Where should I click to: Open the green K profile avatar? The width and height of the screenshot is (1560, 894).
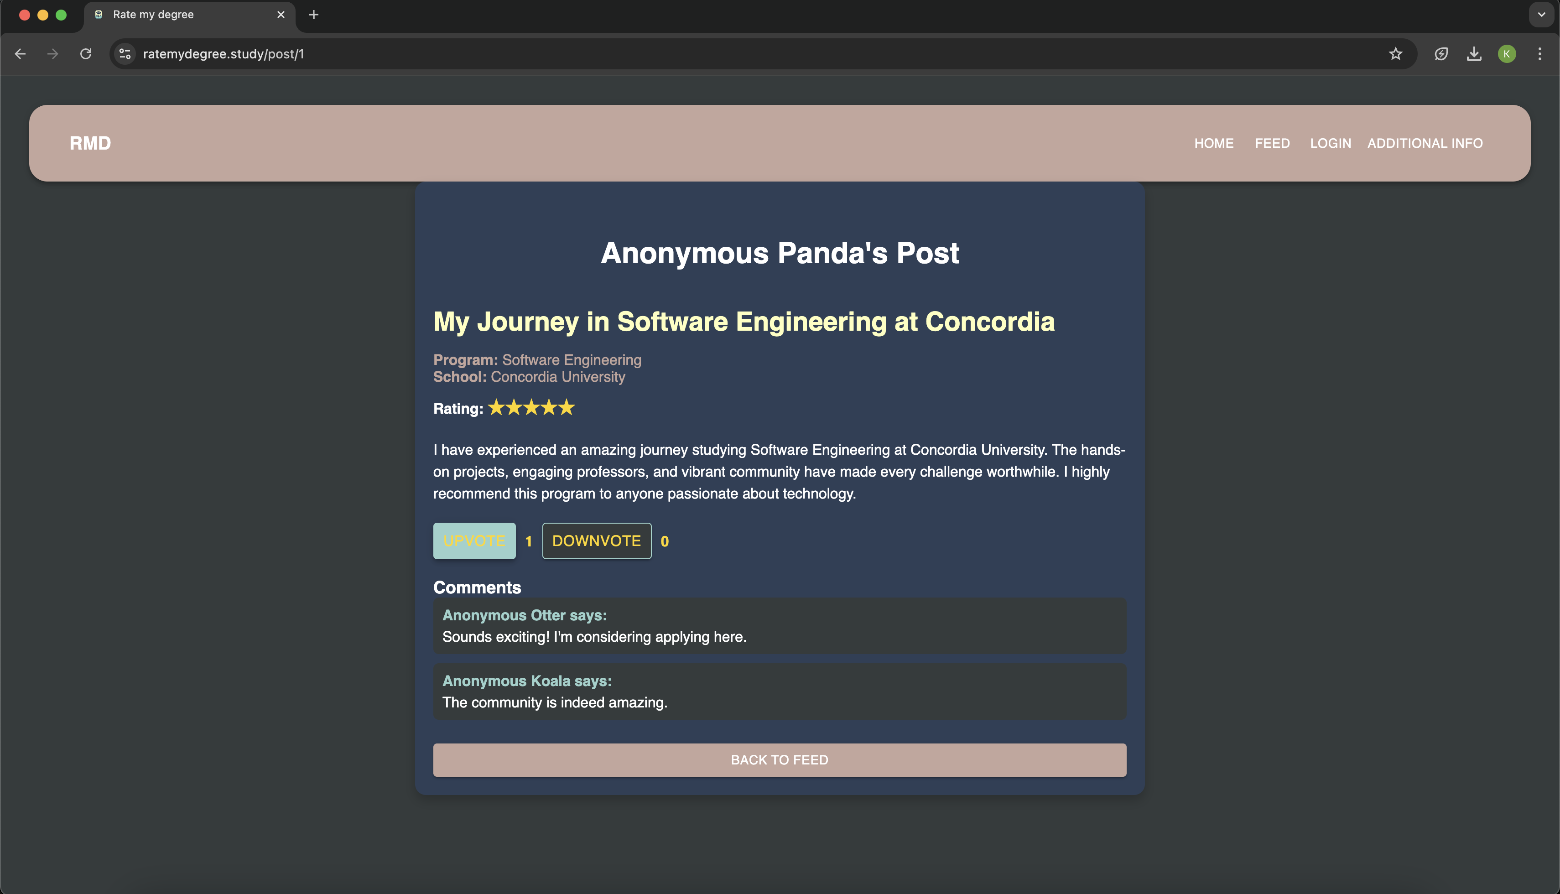[x=1507, y=54]
